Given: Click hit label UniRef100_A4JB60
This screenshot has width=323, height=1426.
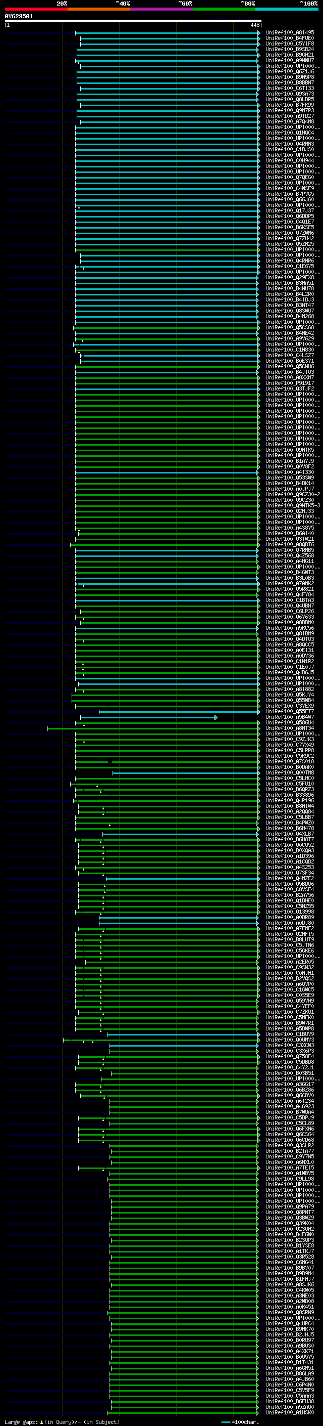Looking at the screenshot, I should pos(290,1379).
